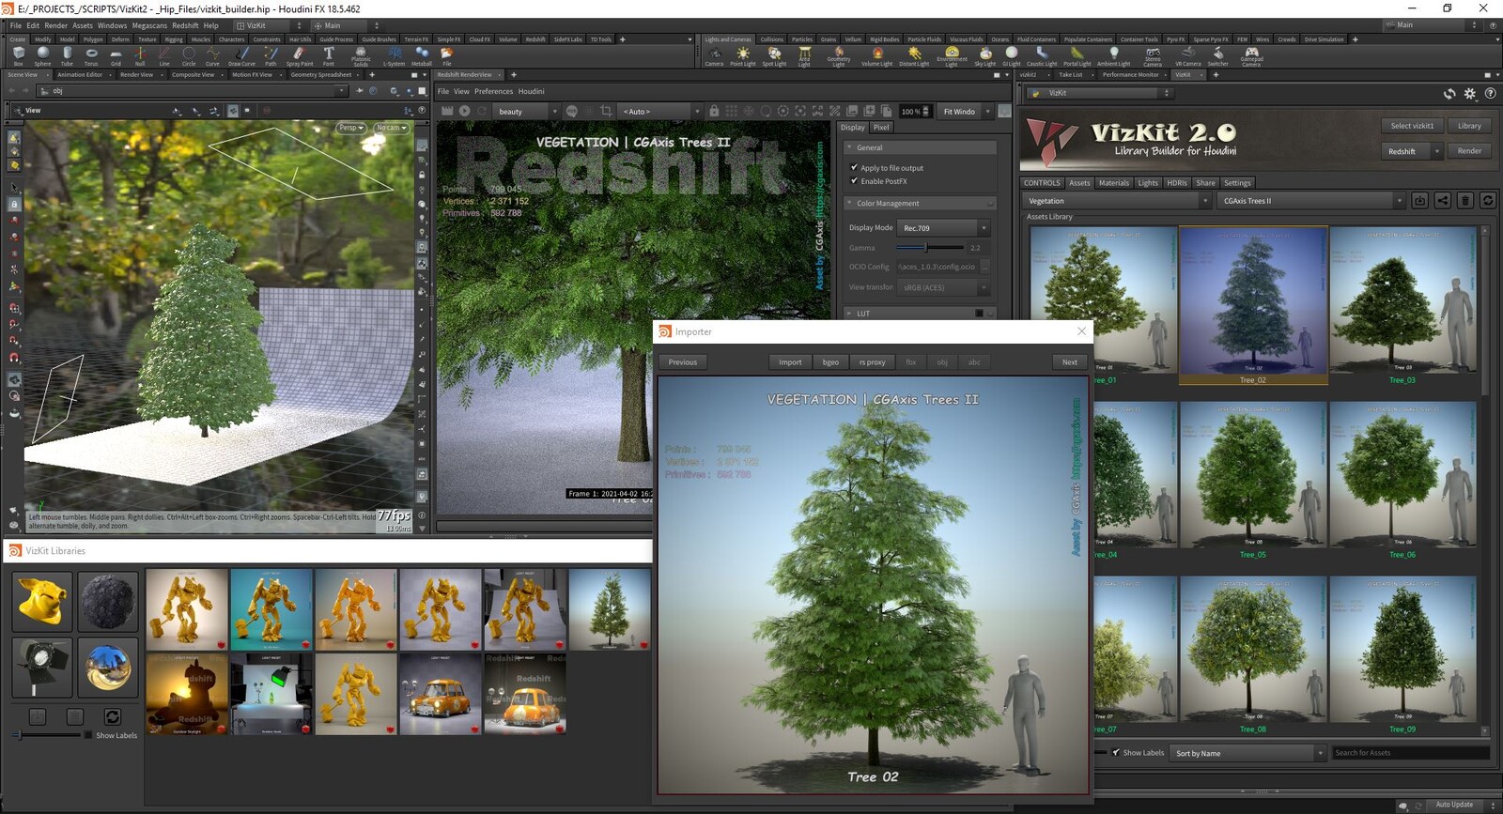Open the Sort by Name dropdown
Viewport: 1503px width, 814px height.
pyautogui.click(x=1249, y=753)
